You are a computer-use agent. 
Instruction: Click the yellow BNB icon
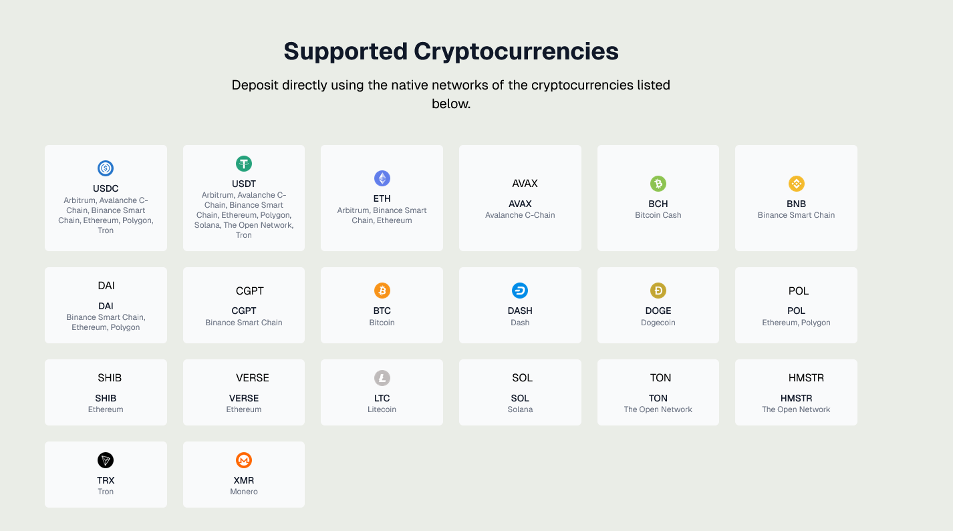[x=797, y=184]
